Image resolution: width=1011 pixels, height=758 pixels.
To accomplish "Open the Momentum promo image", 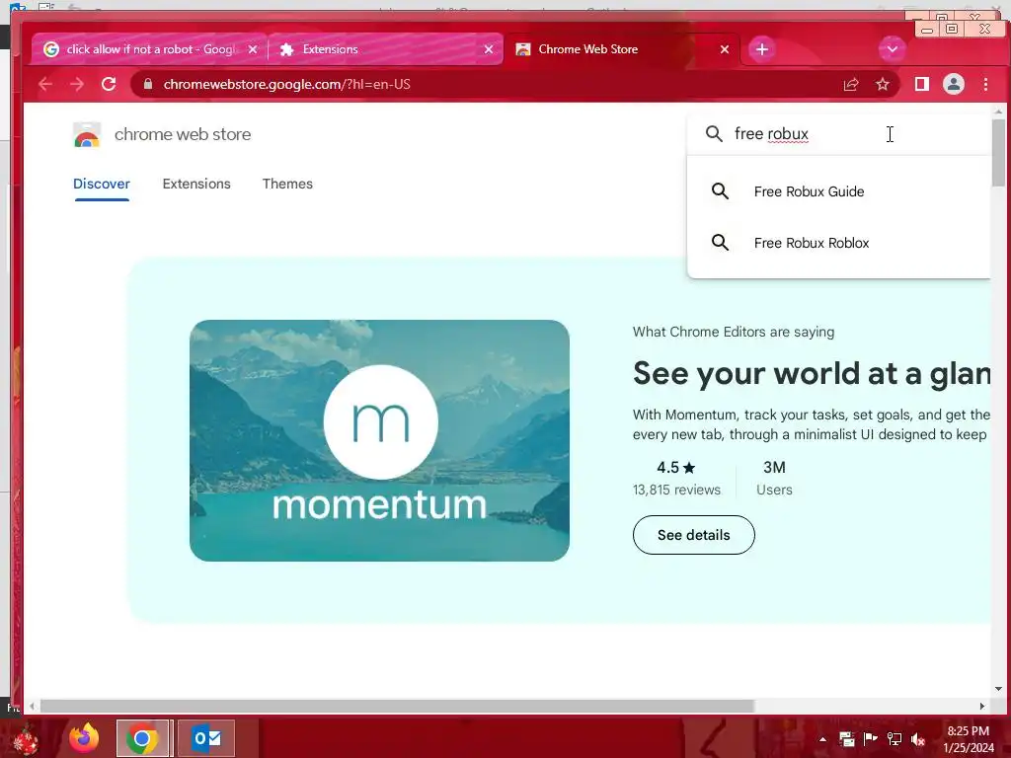I will click(x=379, y=440).
